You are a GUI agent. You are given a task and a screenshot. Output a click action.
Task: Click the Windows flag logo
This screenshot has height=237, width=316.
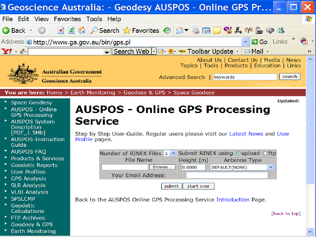click(x=308, y=19)
